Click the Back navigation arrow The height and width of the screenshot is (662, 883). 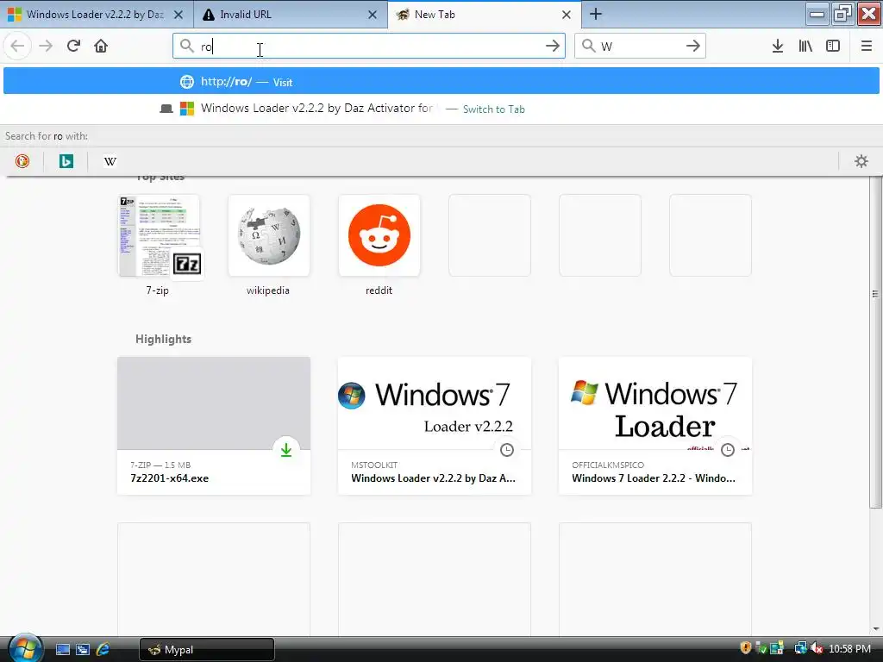pyautogui.click(x=17, y=46)
